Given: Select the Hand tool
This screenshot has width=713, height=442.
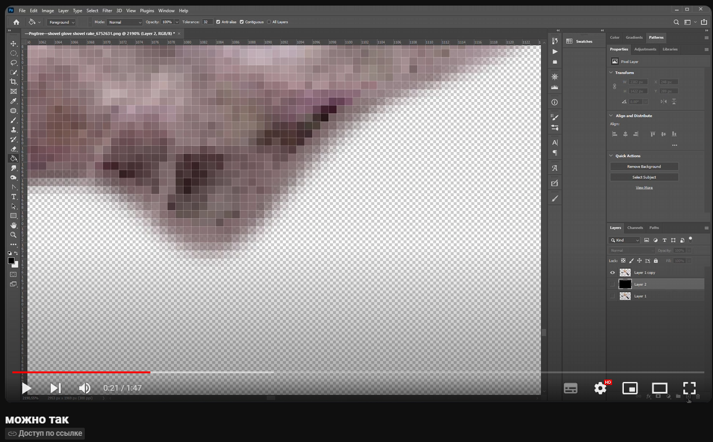Looking at the screenshot, I should (14, 225).
